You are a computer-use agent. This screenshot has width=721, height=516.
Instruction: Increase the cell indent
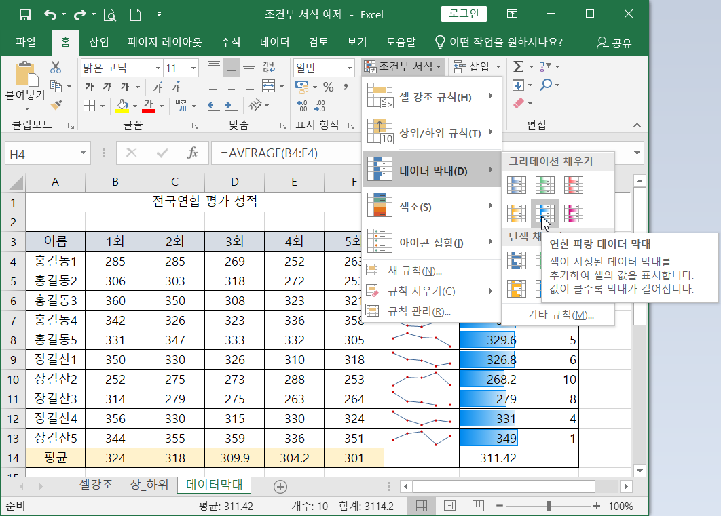click(232, 105)
